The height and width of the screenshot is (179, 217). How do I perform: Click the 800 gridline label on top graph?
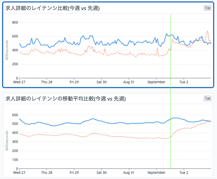coord(15,22)
